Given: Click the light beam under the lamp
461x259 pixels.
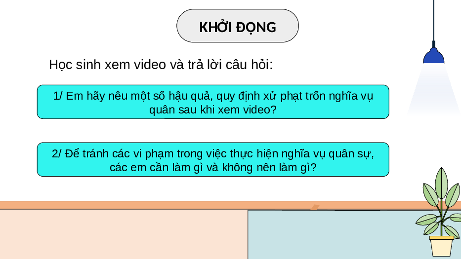Looking at the screenshot, I should pyautogui.click(x=434, y=90).
